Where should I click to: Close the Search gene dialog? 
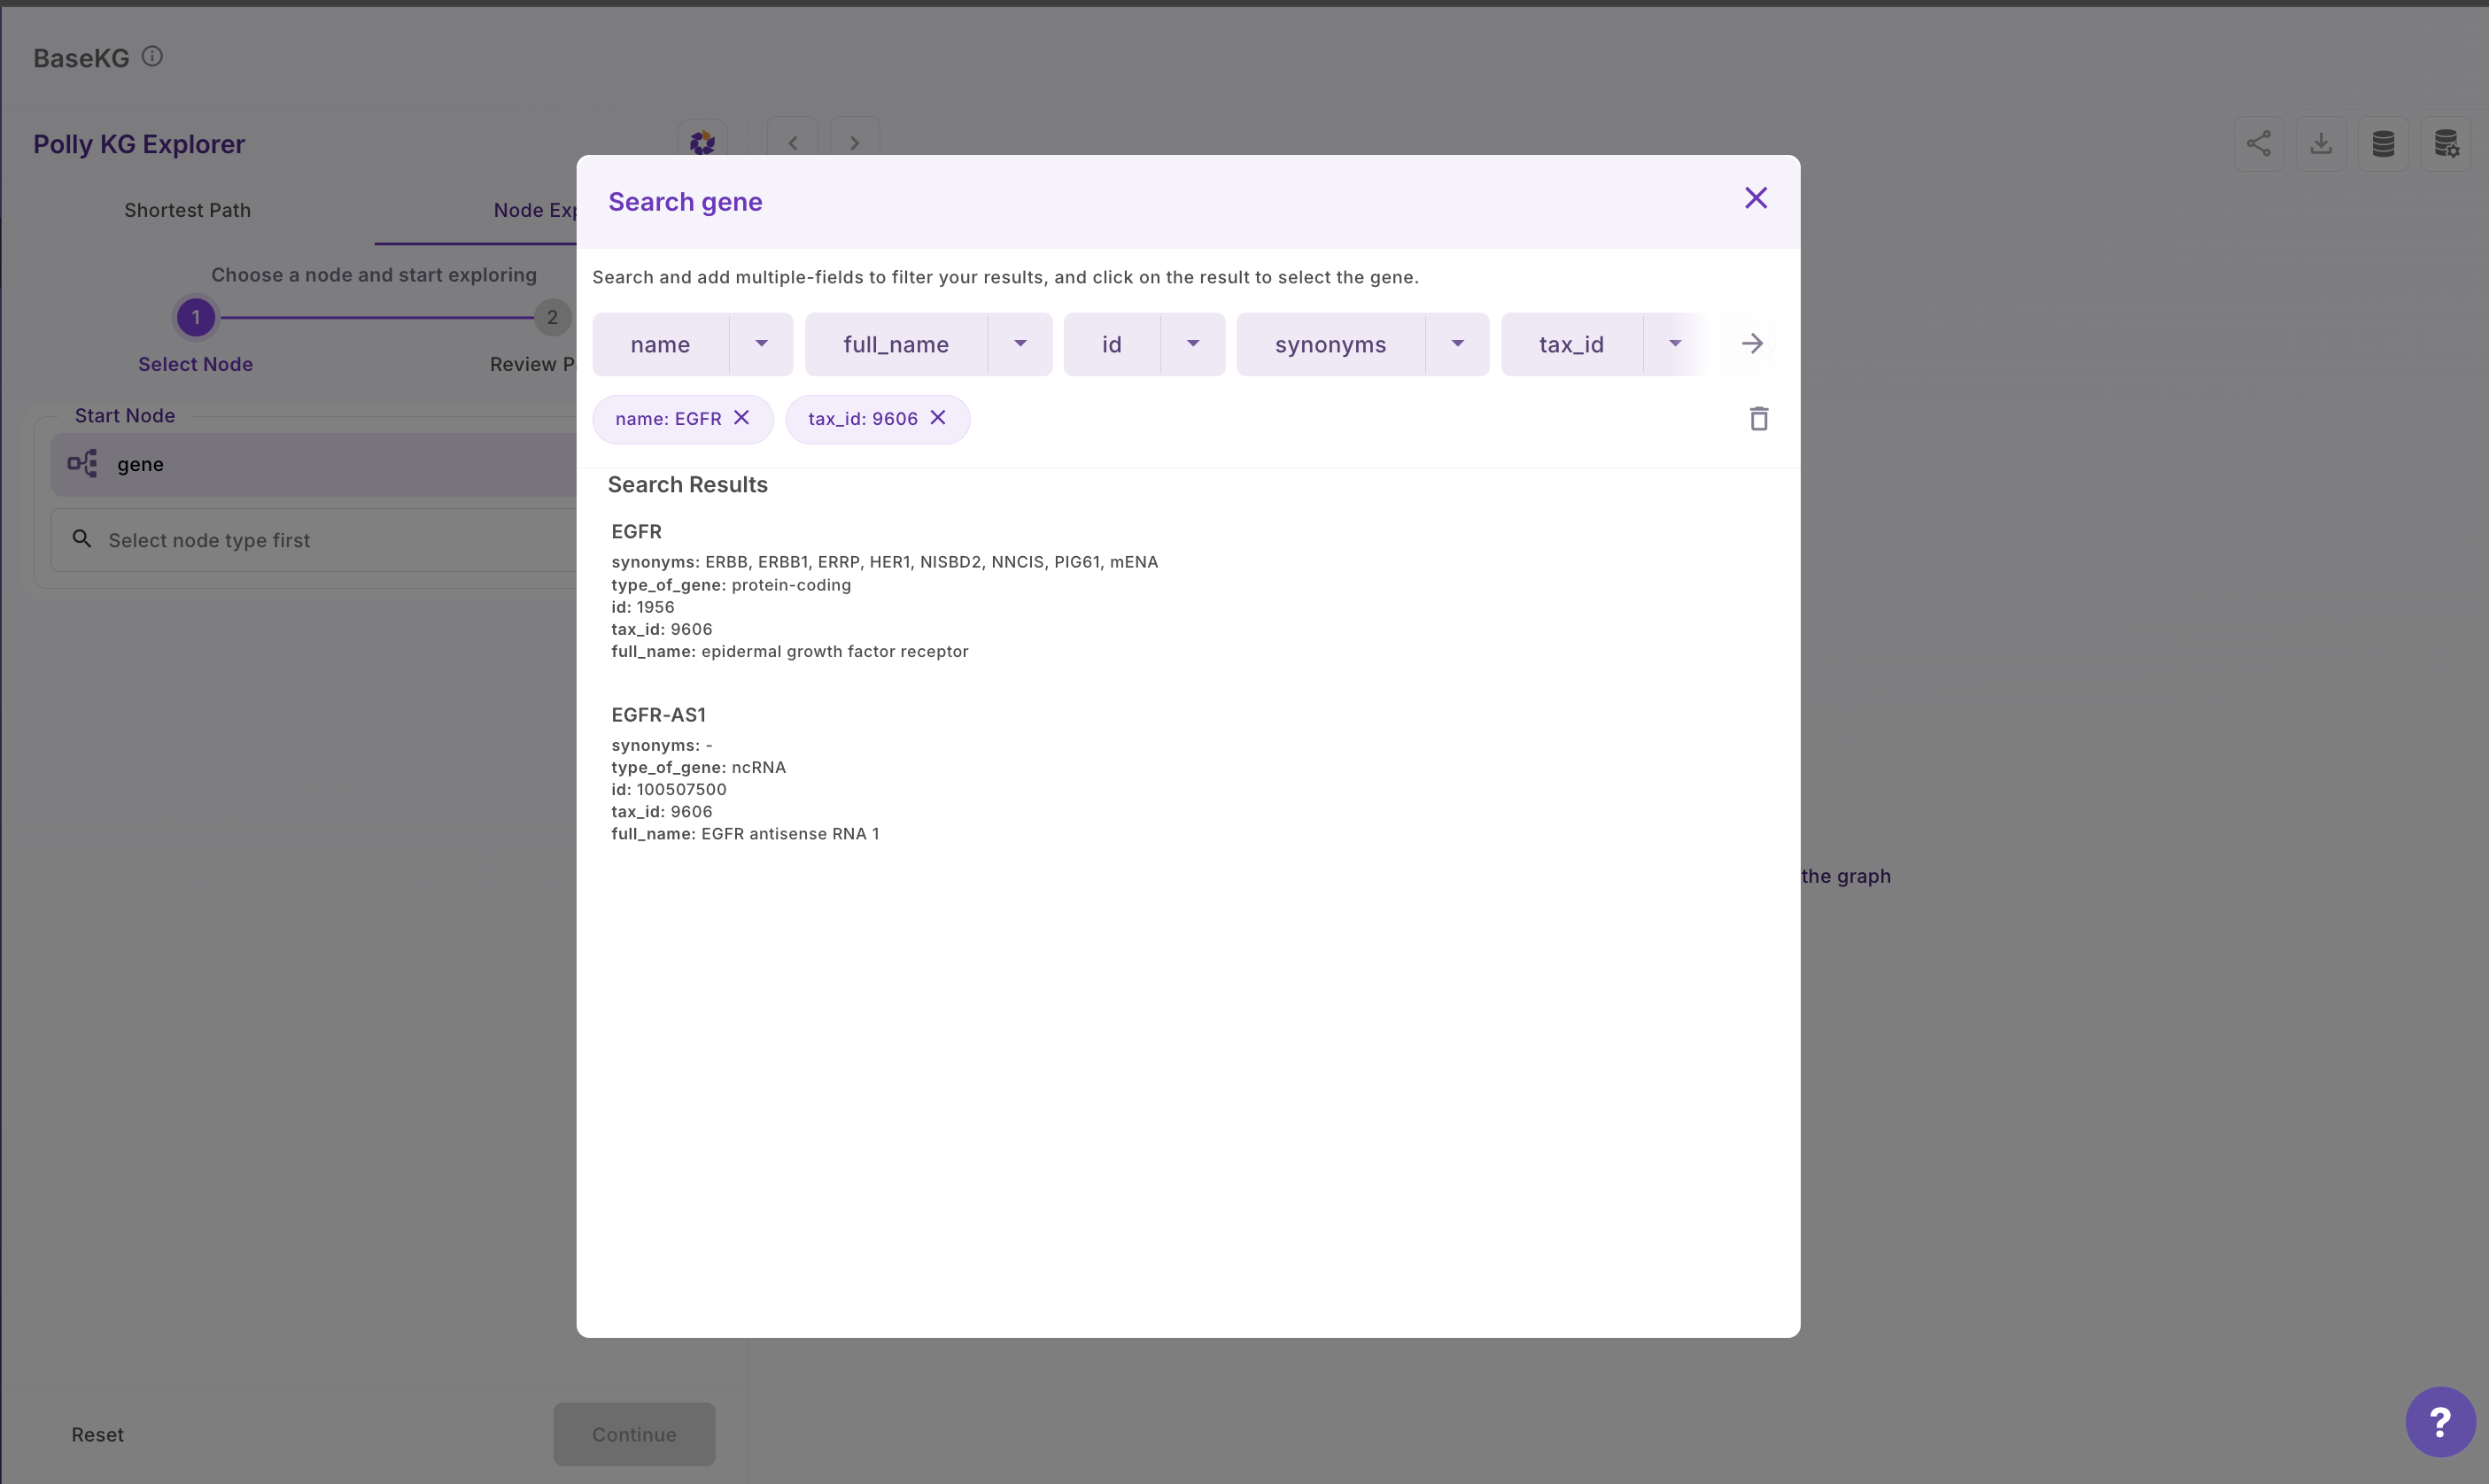click(1756, 198)
